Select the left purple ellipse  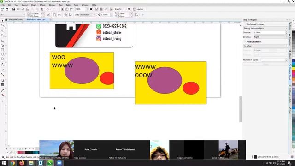pos(82,71)
